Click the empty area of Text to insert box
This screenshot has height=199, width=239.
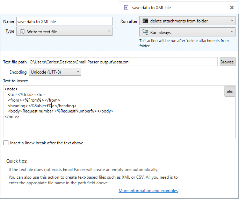[119, 128]
